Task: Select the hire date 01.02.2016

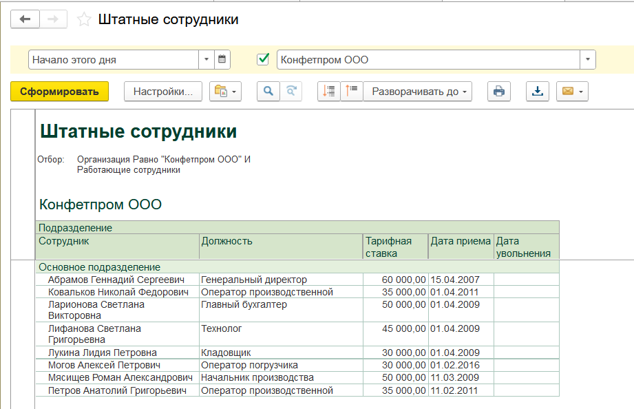Action: pyautogui.click(x=461, y=365)
